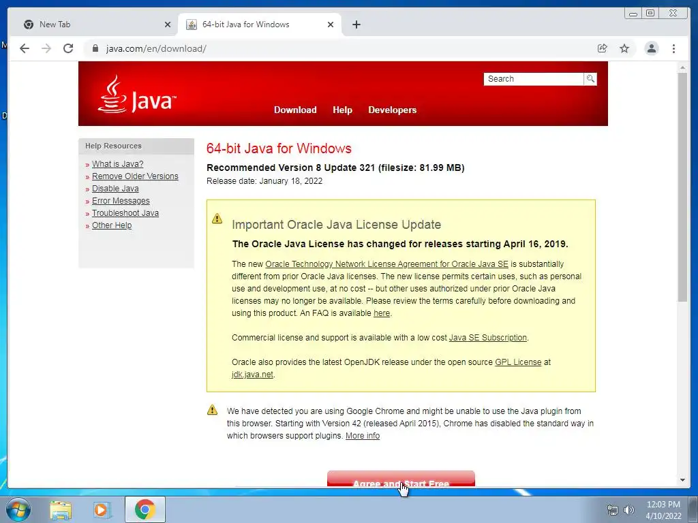Click the network tray icon
The height and width of the screenshot is (523, 698).
coord(613,510)
